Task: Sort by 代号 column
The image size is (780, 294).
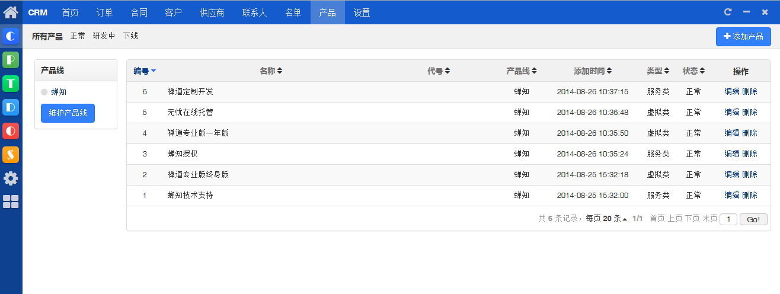Action: point(439,71)
